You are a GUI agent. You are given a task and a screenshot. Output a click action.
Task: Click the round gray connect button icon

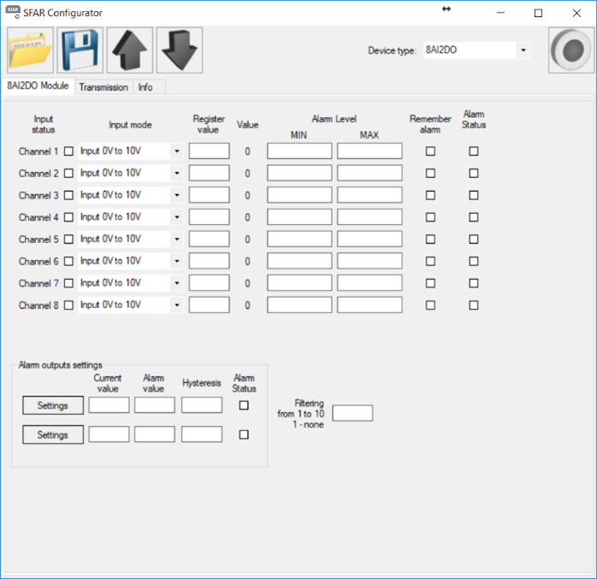click(x=570, y=50)
